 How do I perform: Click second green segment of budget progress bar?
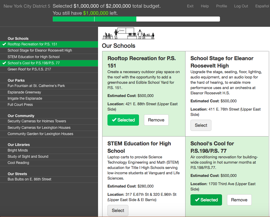click(x=115, y=19)
